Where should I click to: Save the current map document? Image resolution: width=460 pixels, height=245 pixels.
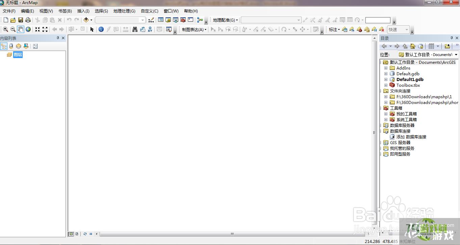click(21, 20)
